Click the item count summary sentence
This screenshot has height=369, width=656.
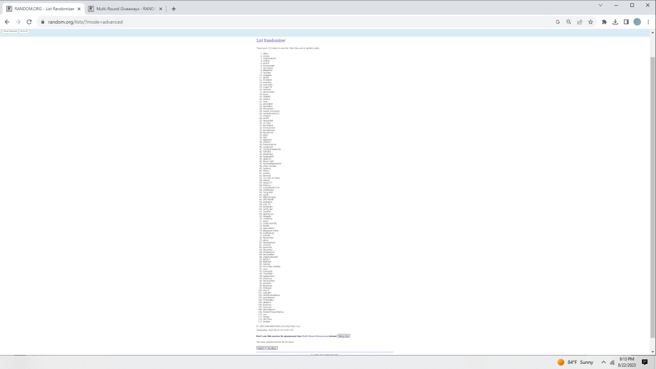tap(288, 48)
